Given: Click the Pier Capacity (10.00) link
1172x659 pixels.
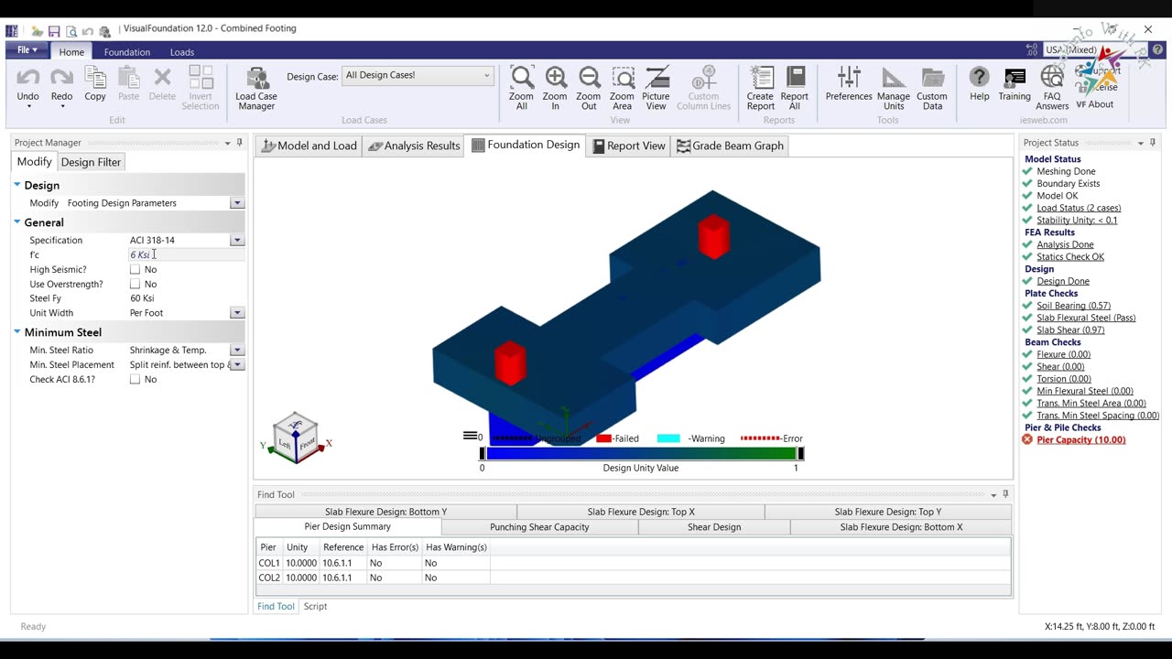Looking at the screenshot, I should click(x=1081, y=439).
